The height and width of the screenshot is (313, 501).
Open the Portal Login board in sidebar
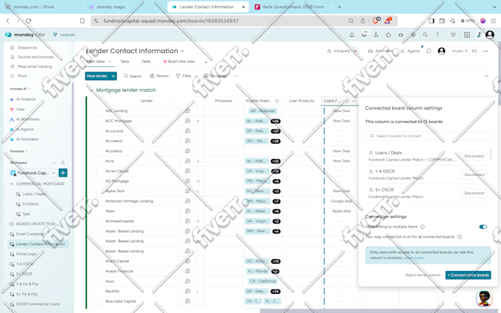click(27, 254)
